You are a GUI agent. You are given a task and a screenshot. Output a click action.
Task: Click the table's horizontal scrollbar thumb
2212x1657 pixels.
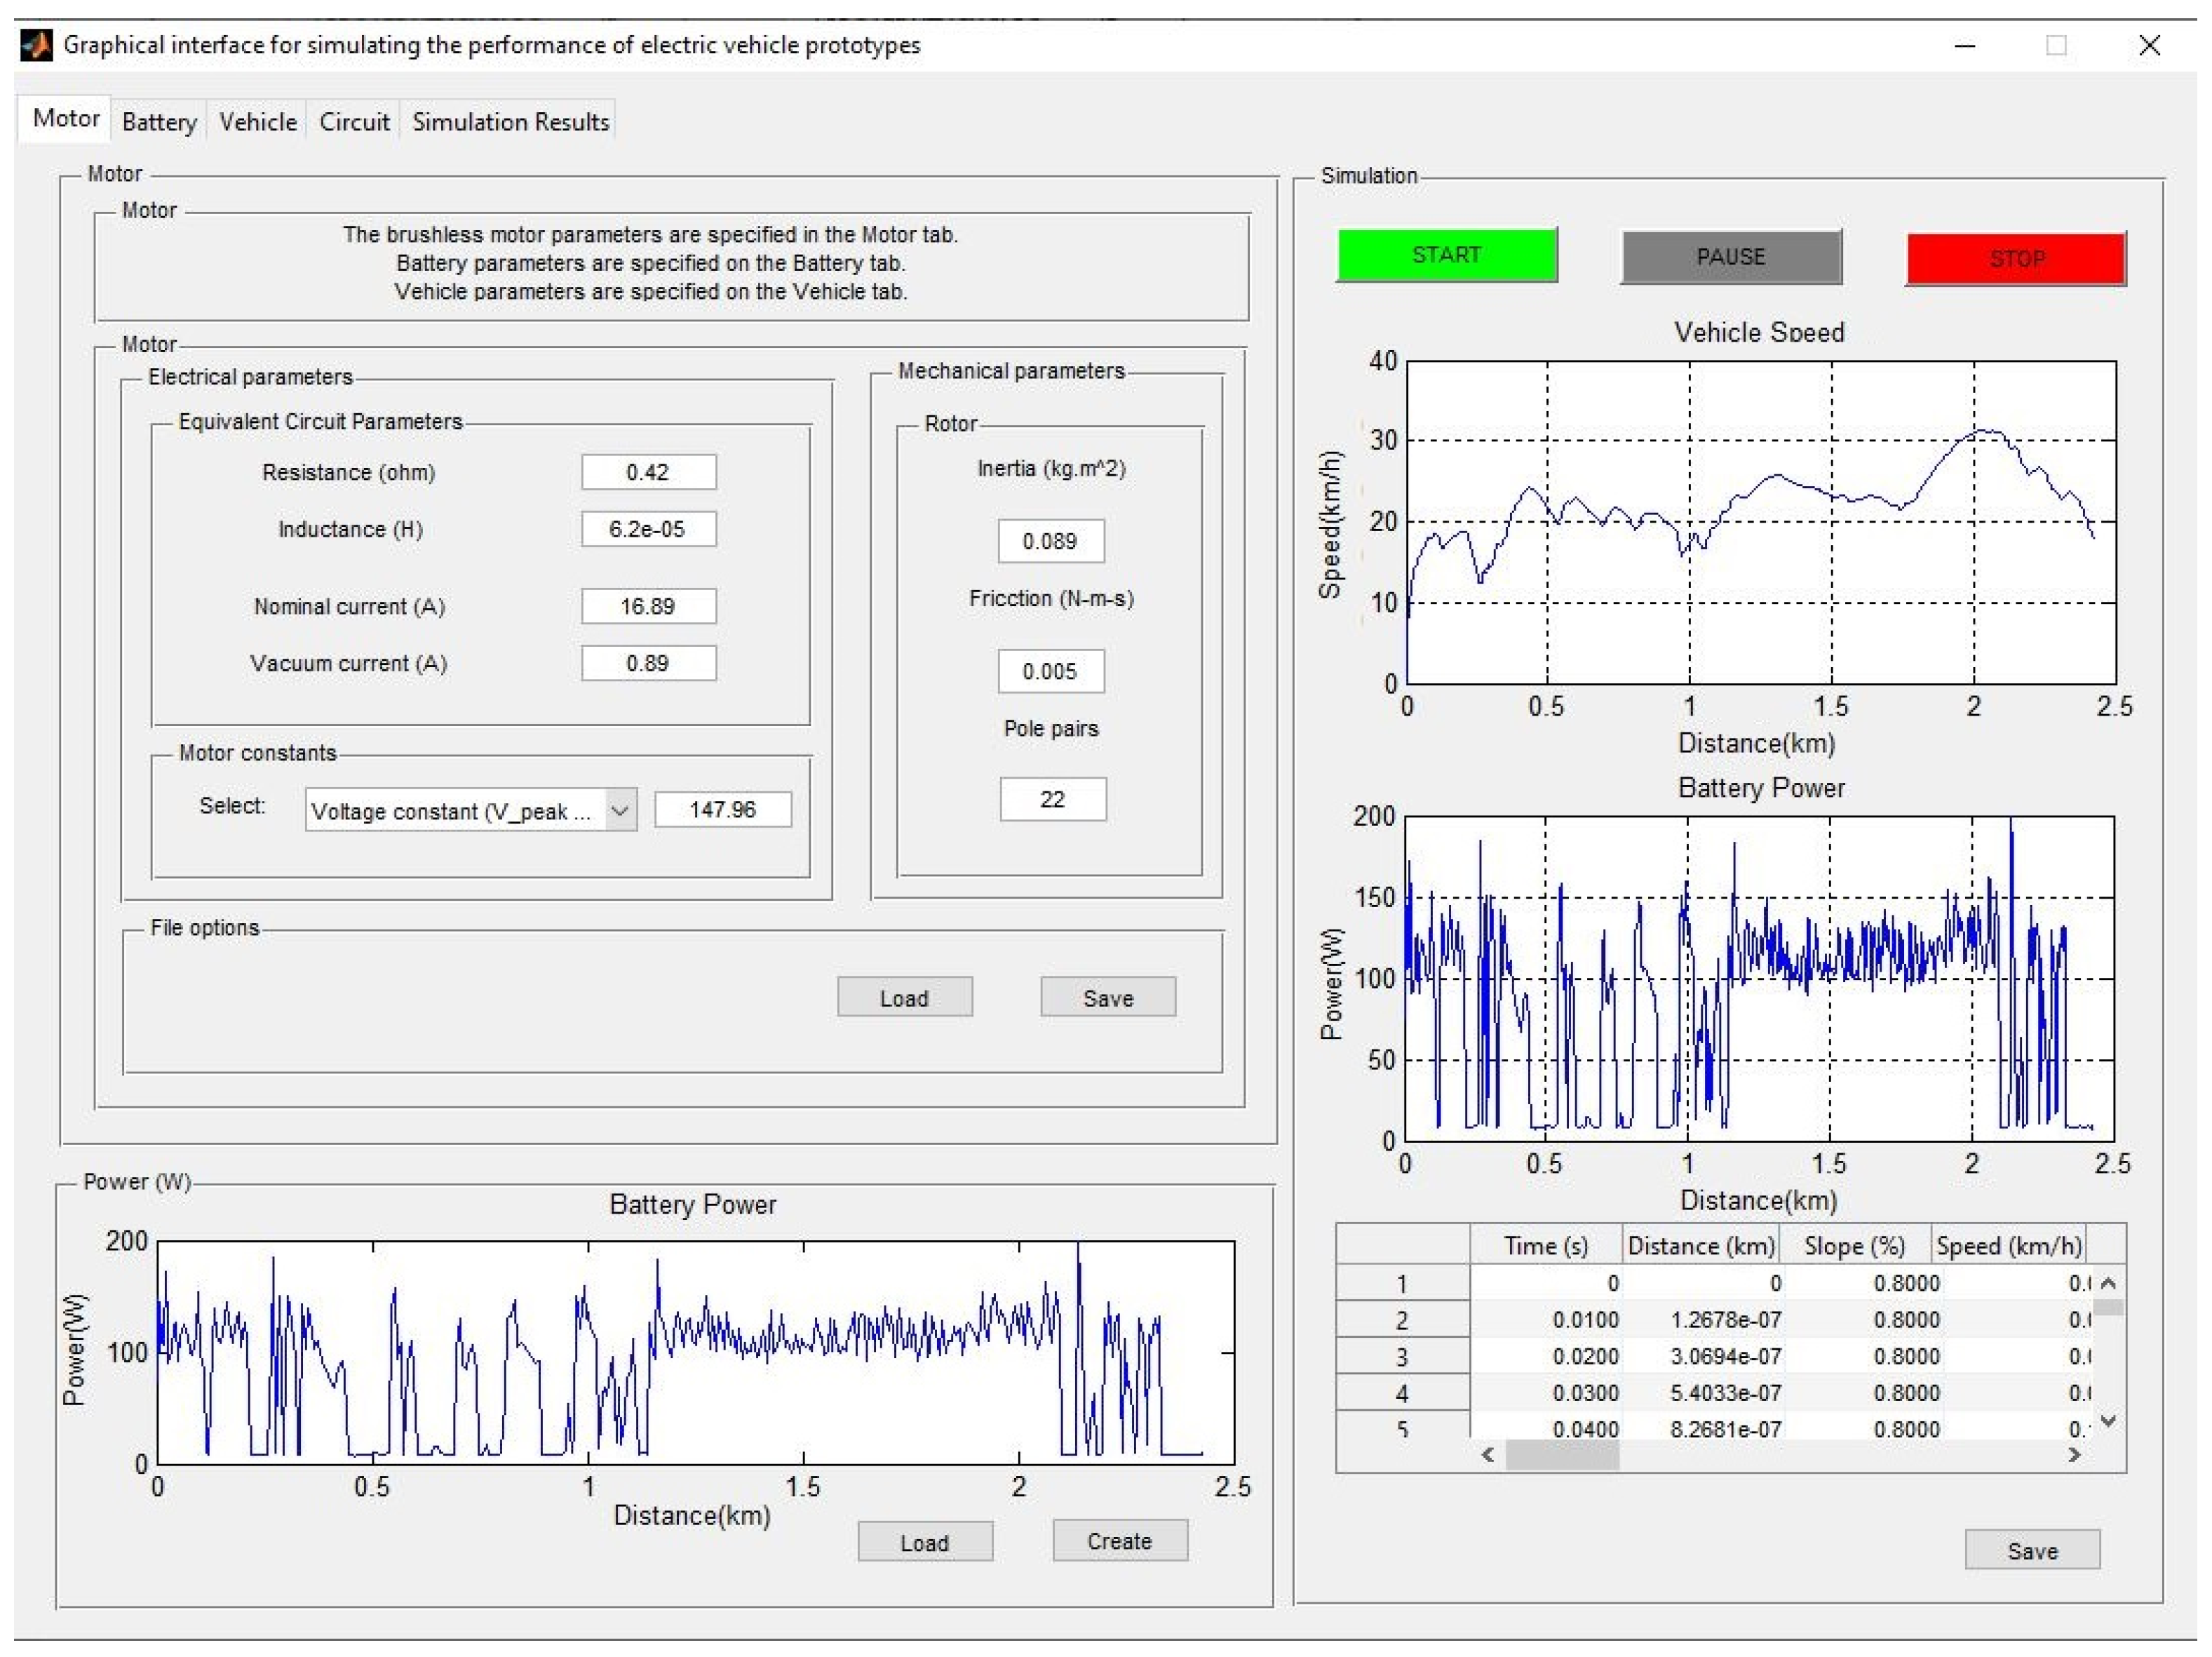click(1562, 1455)
